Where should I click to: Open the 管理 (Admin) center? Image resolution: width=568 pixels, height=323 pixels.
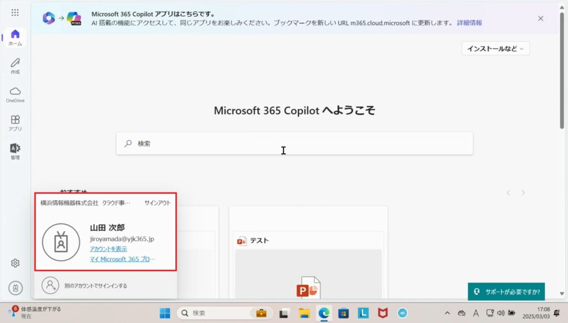(15, 152)
